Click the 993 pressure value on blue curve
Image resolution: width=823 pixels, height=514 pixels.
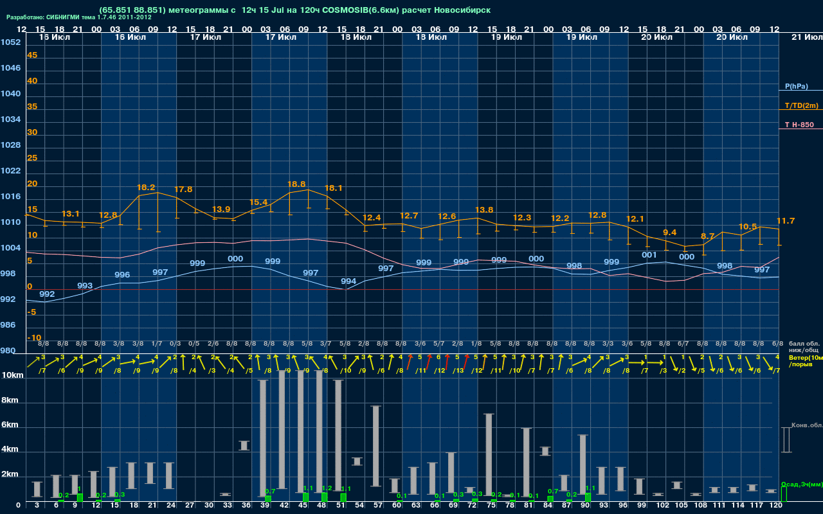point(85,286)
